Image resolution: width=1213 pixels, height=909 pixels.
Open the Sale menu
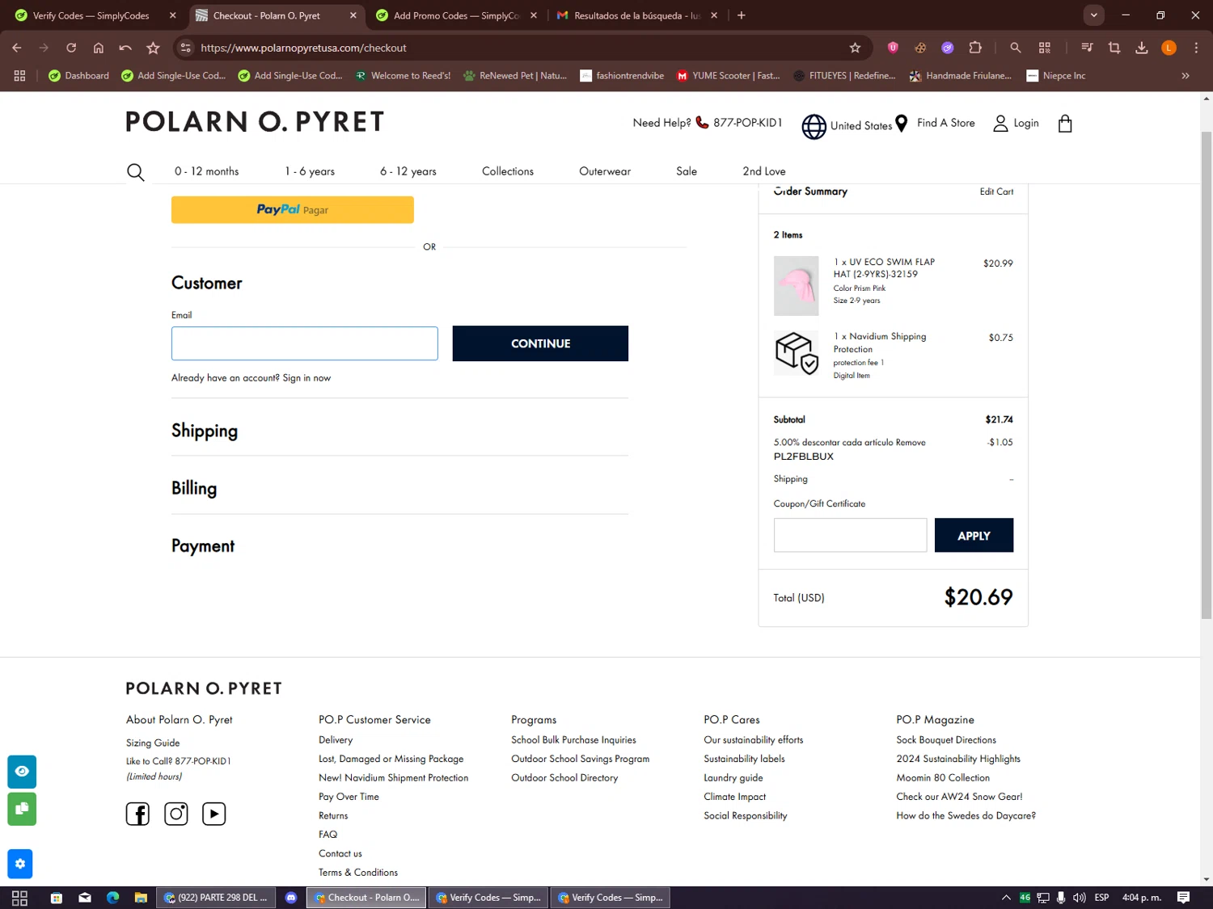pos(687,171)
